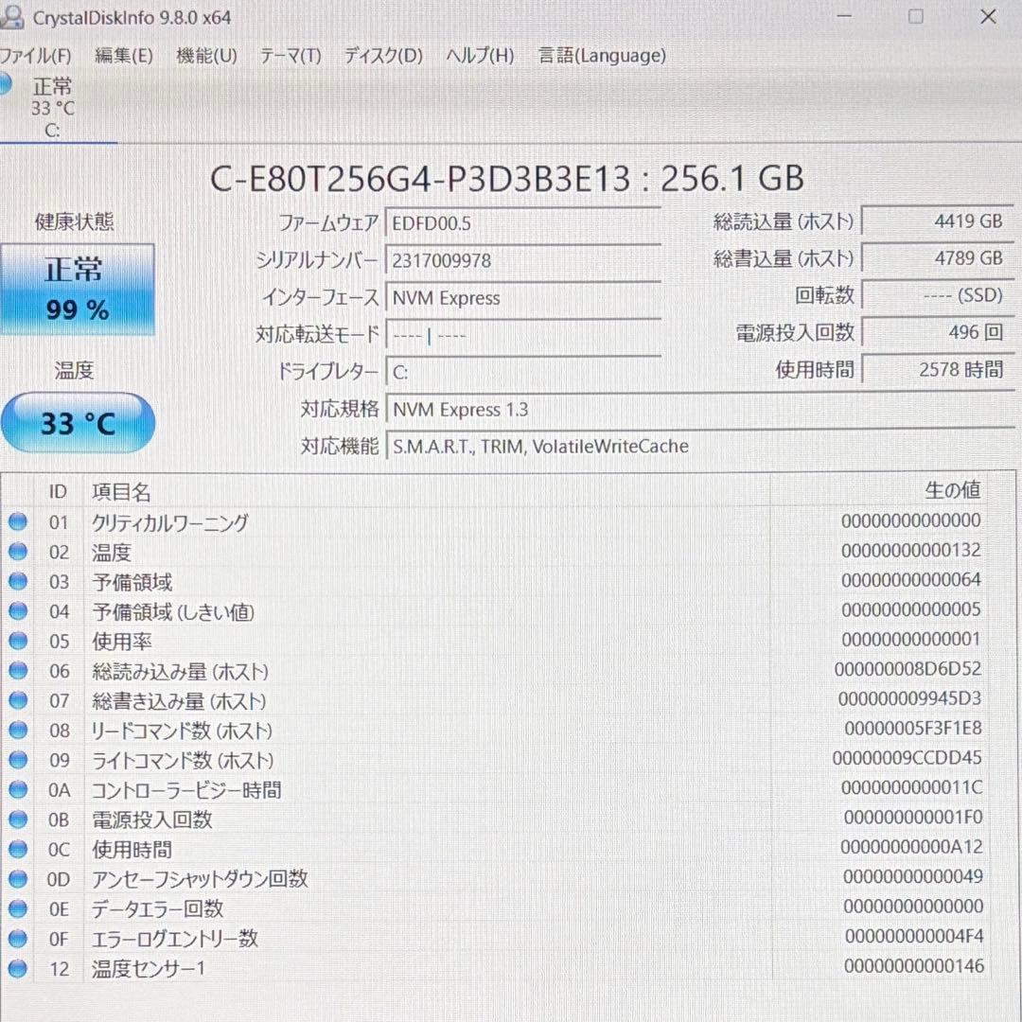Click the status dot for row 05 使用率
Image resolution: width=1022 pixels, height=1022 pixels.
click(18, 641)
